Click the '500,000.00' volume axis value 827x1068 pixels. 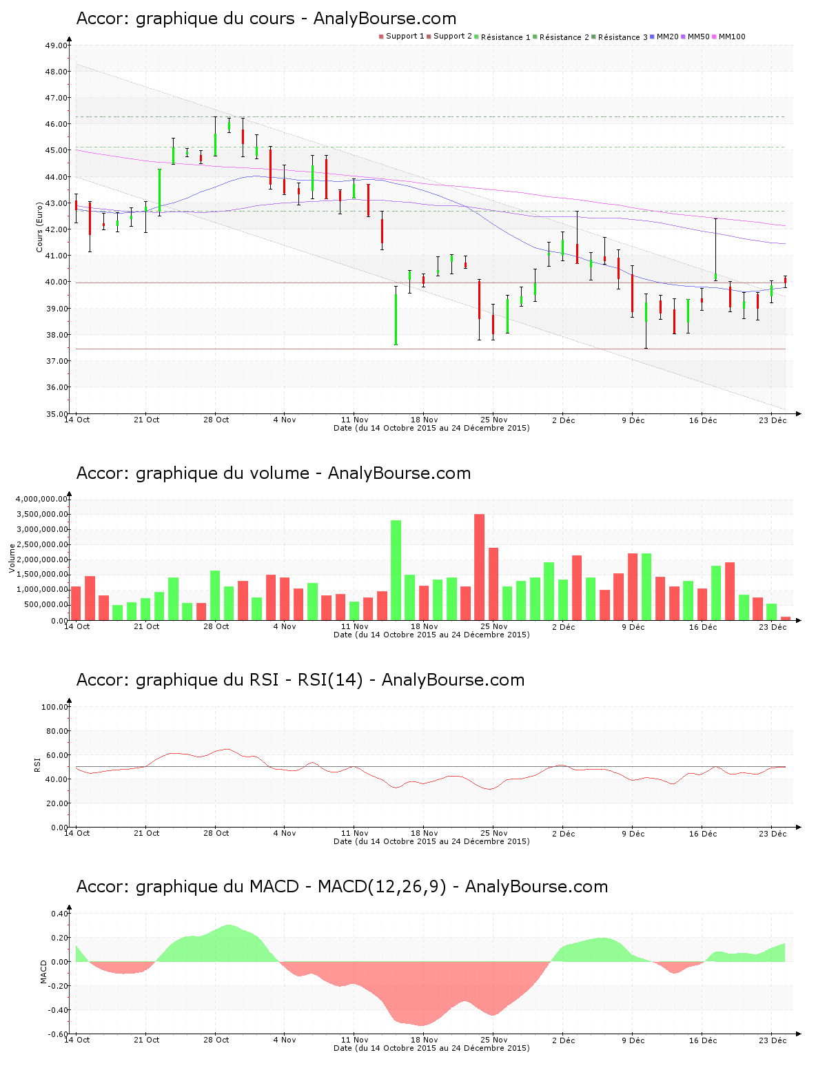click(45, 606)
